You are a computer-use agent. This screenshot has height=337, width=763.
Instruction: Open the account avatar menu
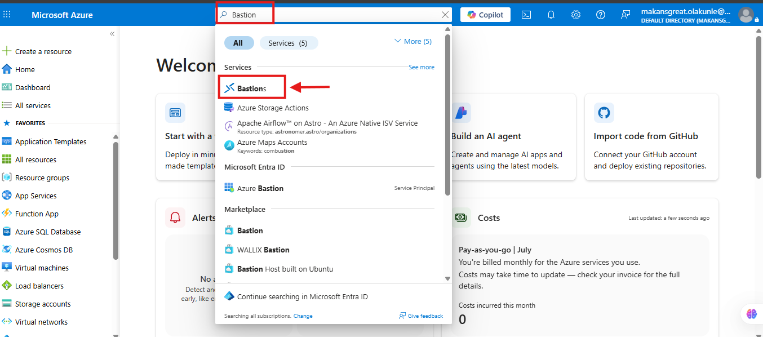[x=746, y=15]
